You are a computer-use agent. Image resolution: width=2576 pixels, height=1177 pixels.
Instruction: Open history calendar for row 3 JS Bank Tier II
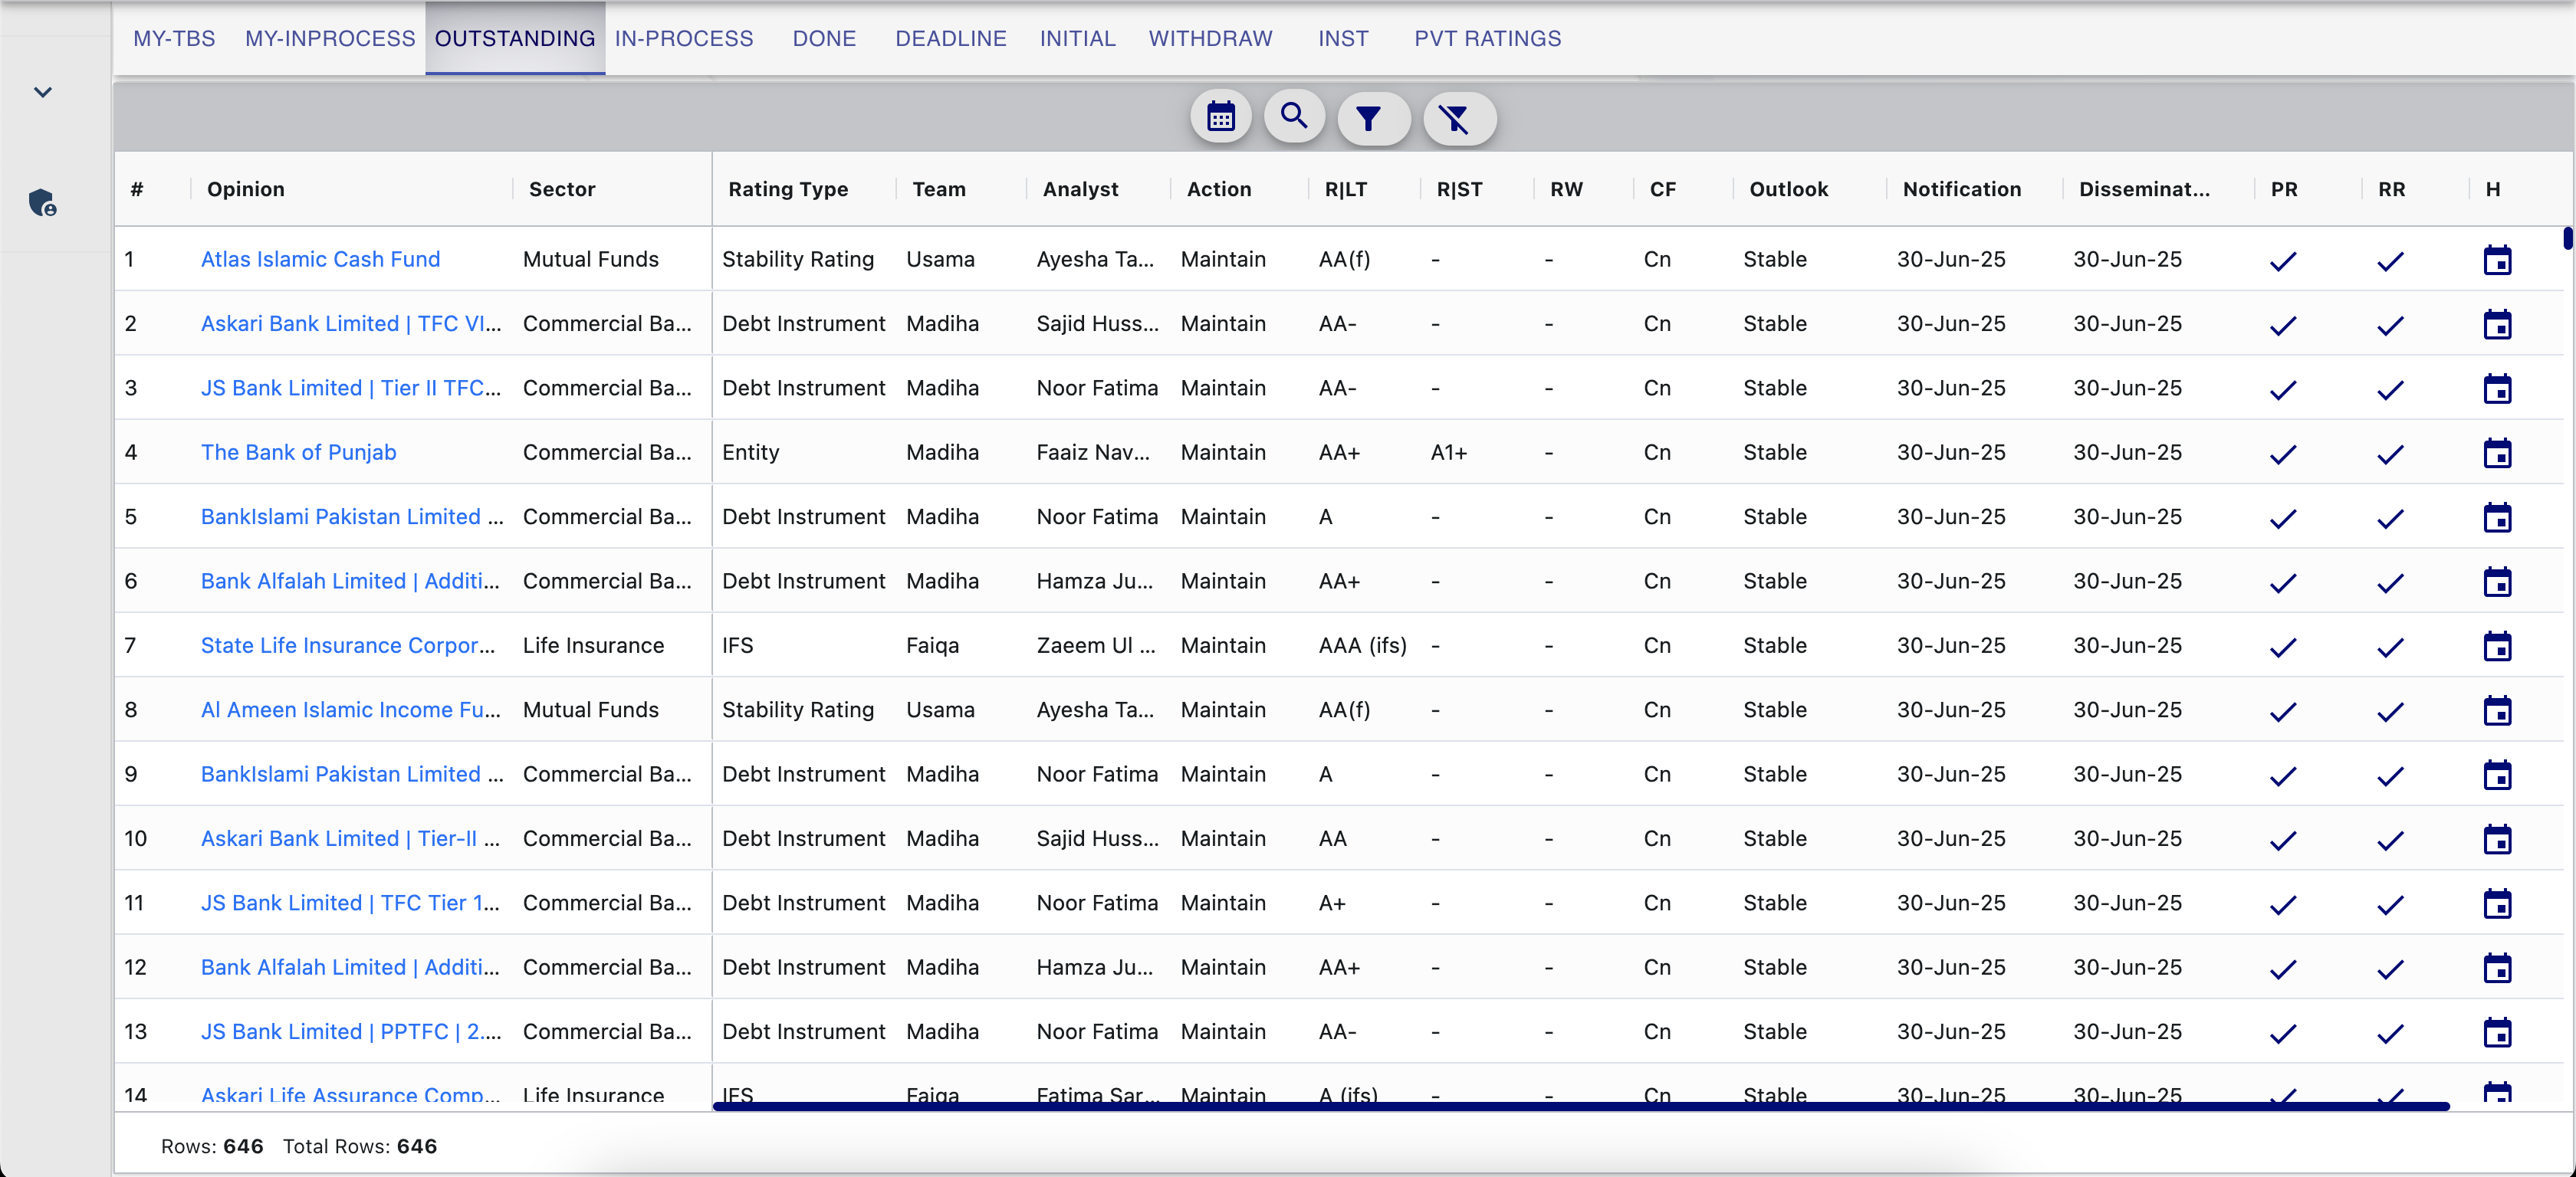pos(2497,389)
